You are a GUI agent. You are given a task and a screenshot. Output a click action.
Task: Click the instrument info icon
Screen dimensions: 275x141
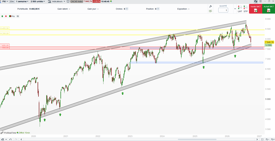[x=68, y=1]
